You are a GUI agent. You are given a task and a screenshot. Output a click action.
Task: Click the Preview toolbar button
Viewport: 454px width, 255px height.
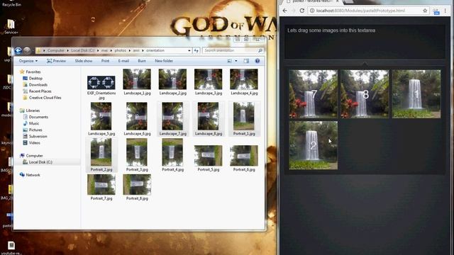[x=56, y=61]
